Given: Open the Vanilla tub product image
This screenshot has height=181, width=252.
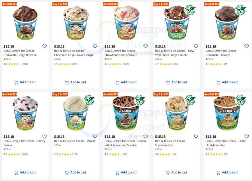Looking at the screenshot, I should coord(76,113).
